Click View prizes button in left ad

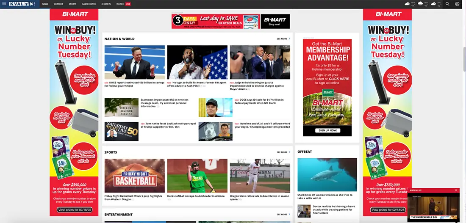(74, 209)
